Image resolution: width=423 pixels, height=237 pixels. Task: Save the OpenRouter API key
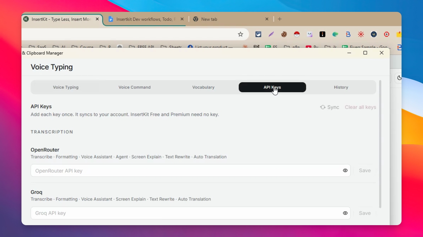click(x=365, y=171)
